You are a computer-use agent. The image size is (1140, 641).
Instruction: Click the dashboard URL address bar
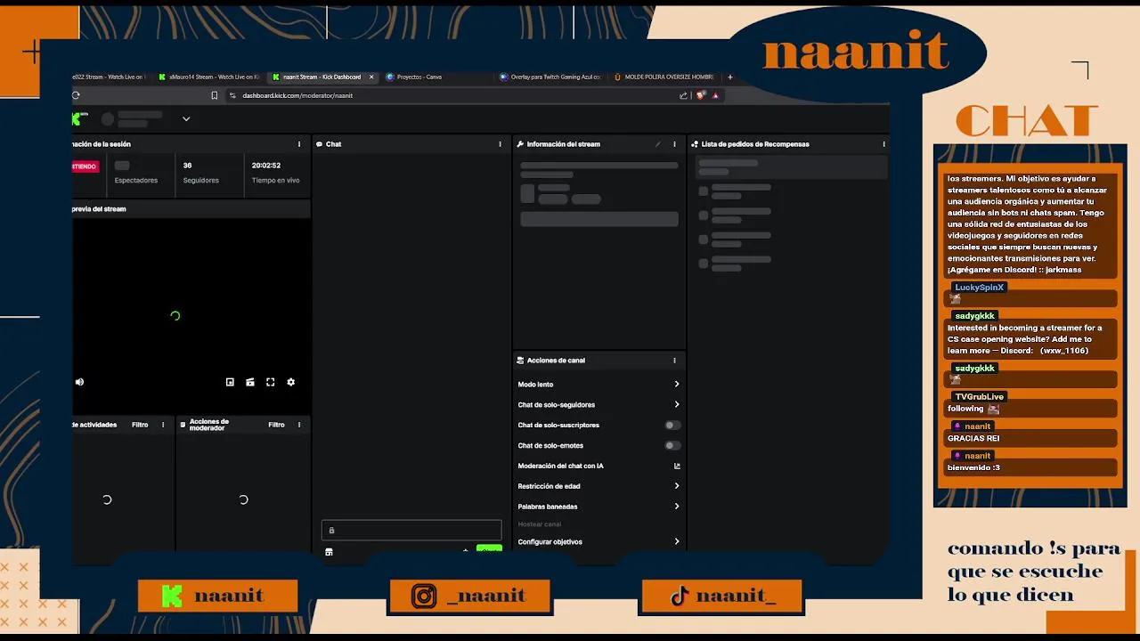pyautogui.click(x=454, y=95)
